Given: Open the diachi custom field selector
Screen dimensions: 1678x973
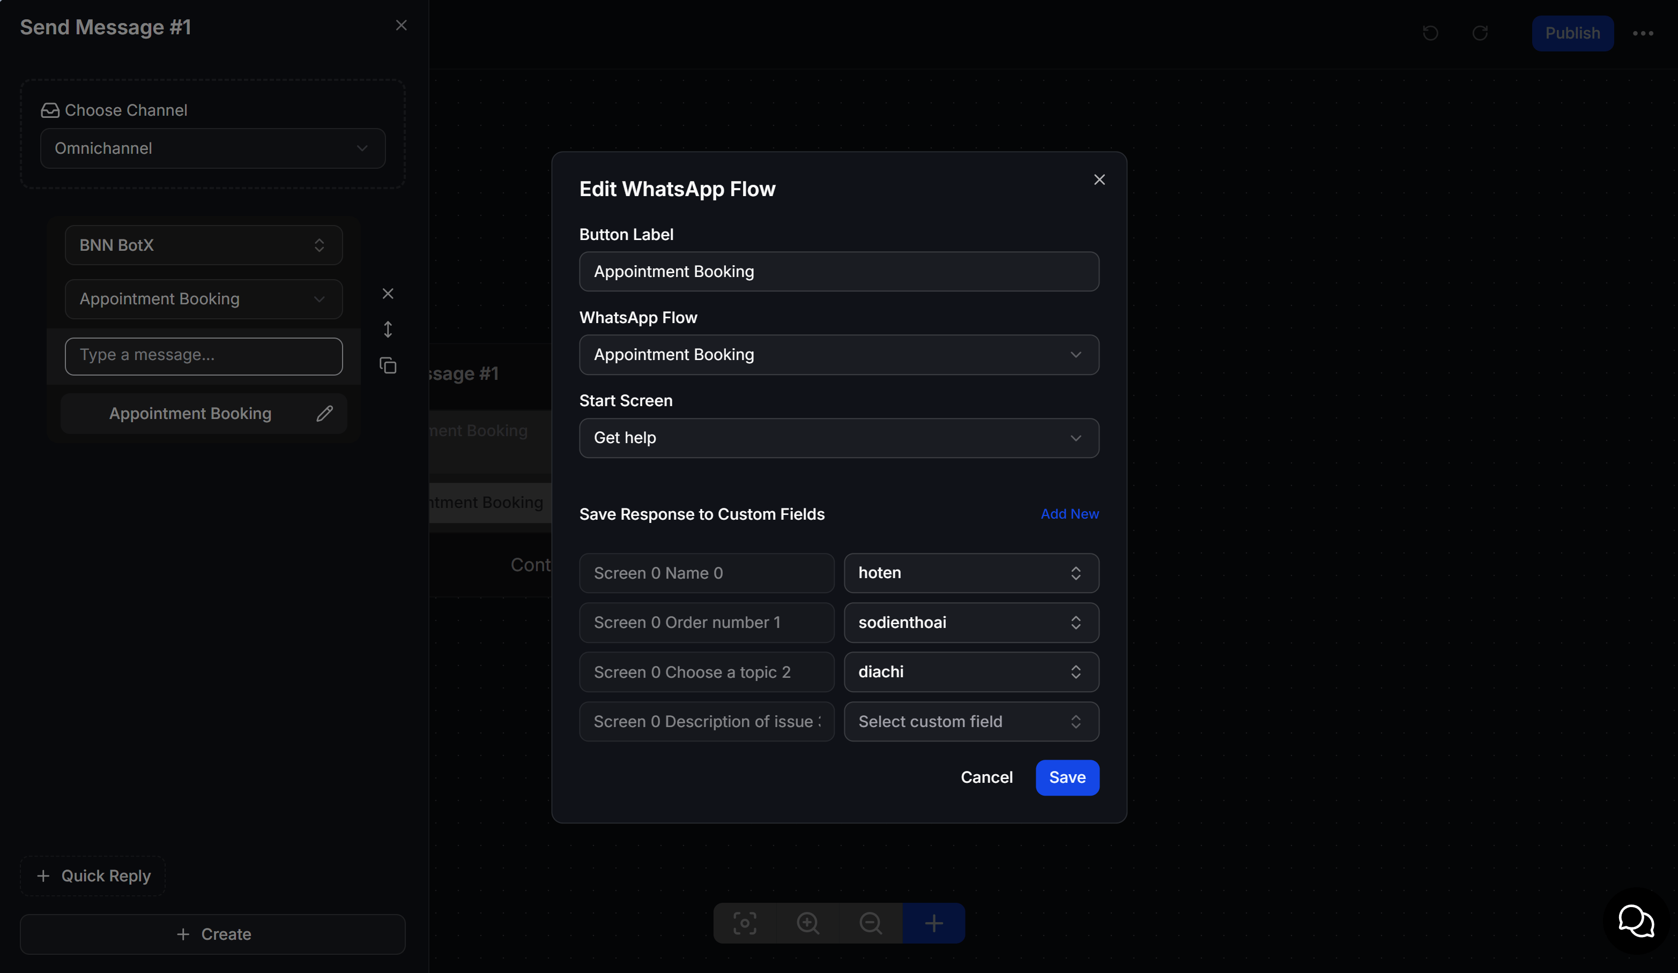Looking at the screenshot, I should click(x=971, y=672).
